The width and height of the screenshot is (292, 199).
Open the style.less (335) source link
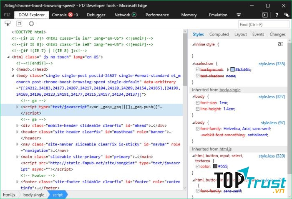(x=272, y=64)
